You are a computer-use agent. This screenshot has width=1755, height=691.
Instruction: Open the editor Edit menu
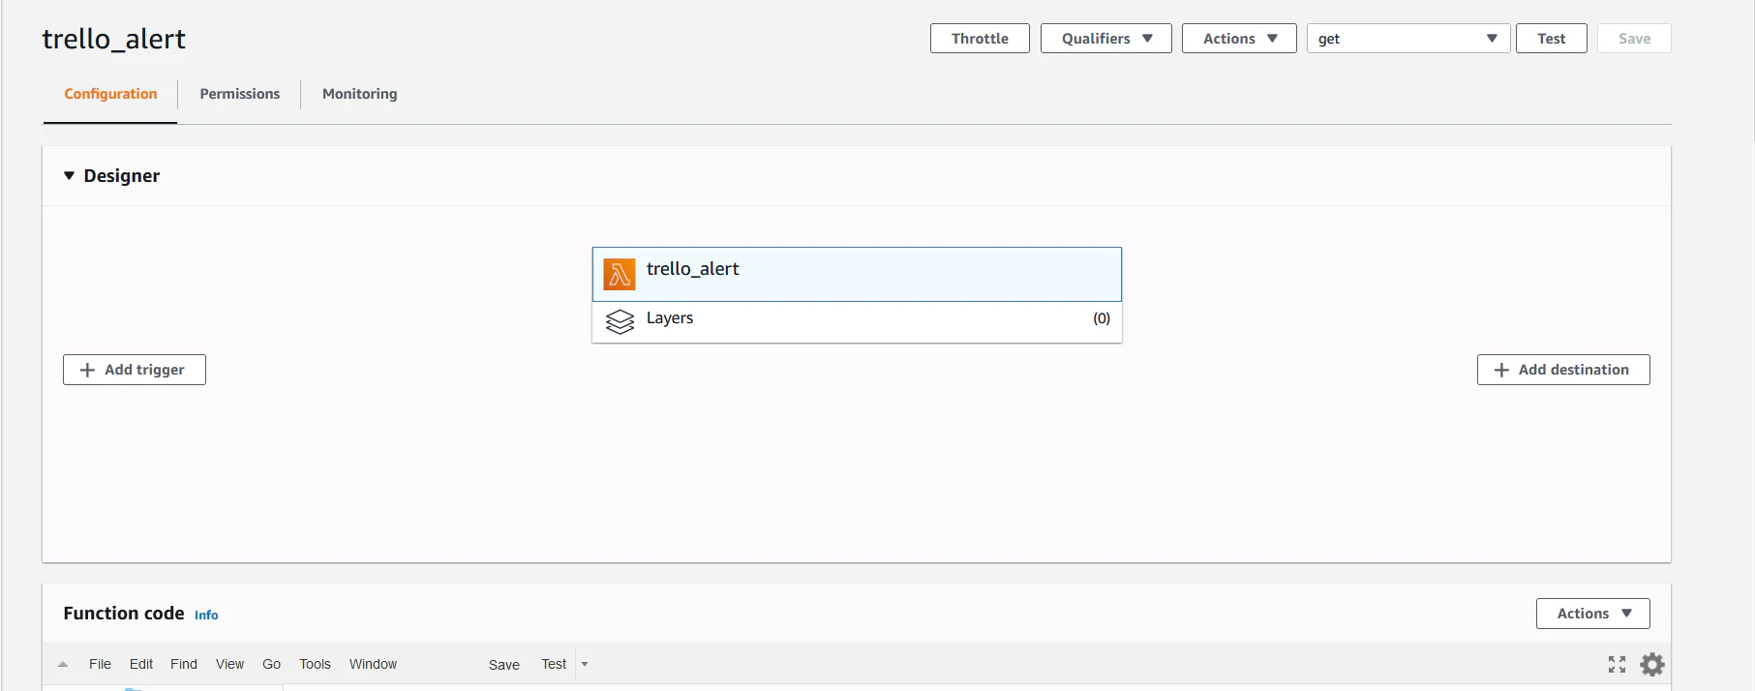[x=141, y=664]
